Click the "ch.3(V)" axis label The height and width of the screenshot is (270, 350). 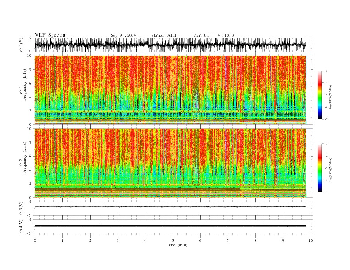[21, 209]
